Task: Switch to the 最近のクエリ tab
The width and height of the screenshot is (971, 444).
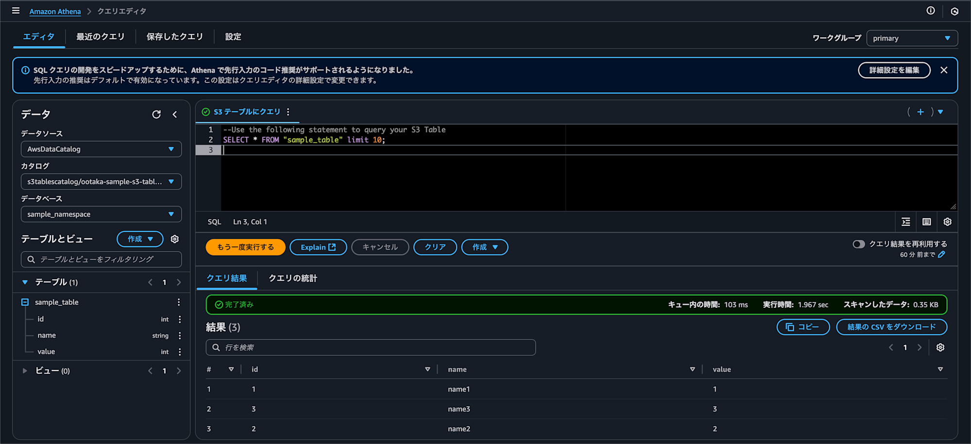Action: tap(100, 37)
